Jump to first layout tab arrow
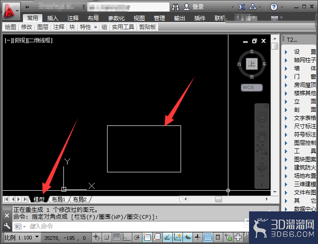This screenshot has height=244, width=318. click(x=6, y=199)
